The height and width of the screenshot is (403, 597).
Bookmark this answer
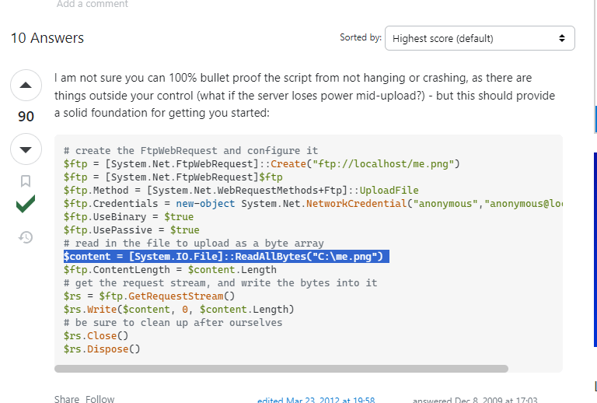pyautogui.click(x=26, y=181)
